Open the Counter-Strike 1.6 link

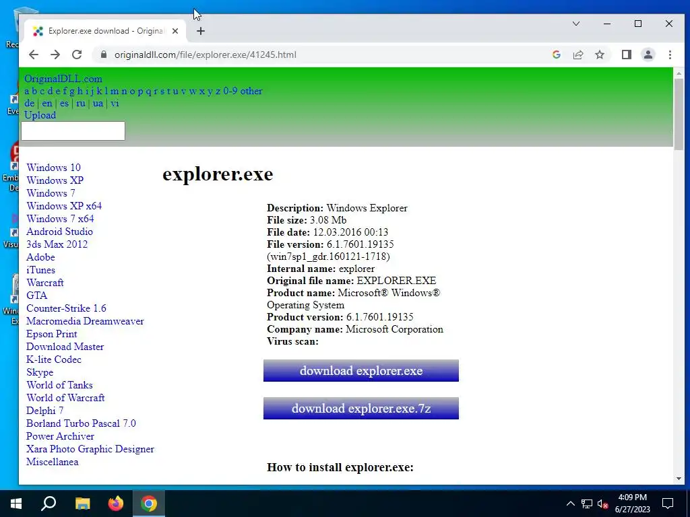(66, 308)
